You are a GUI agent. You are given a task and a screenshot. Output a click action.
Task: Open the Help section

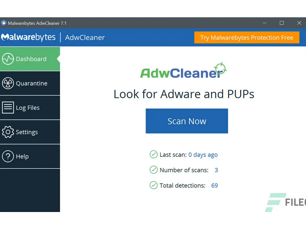(30, 156)
